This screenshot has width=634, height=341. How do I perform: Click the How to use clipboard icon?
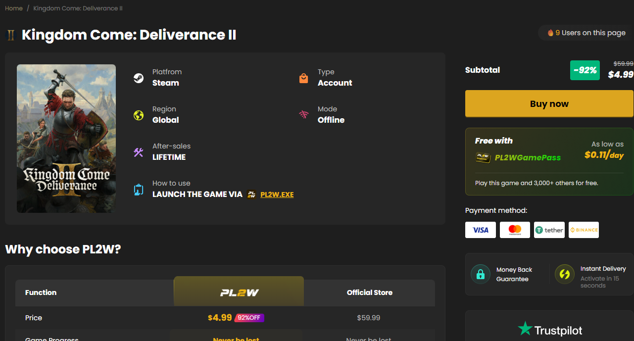(x=139, y=190)
